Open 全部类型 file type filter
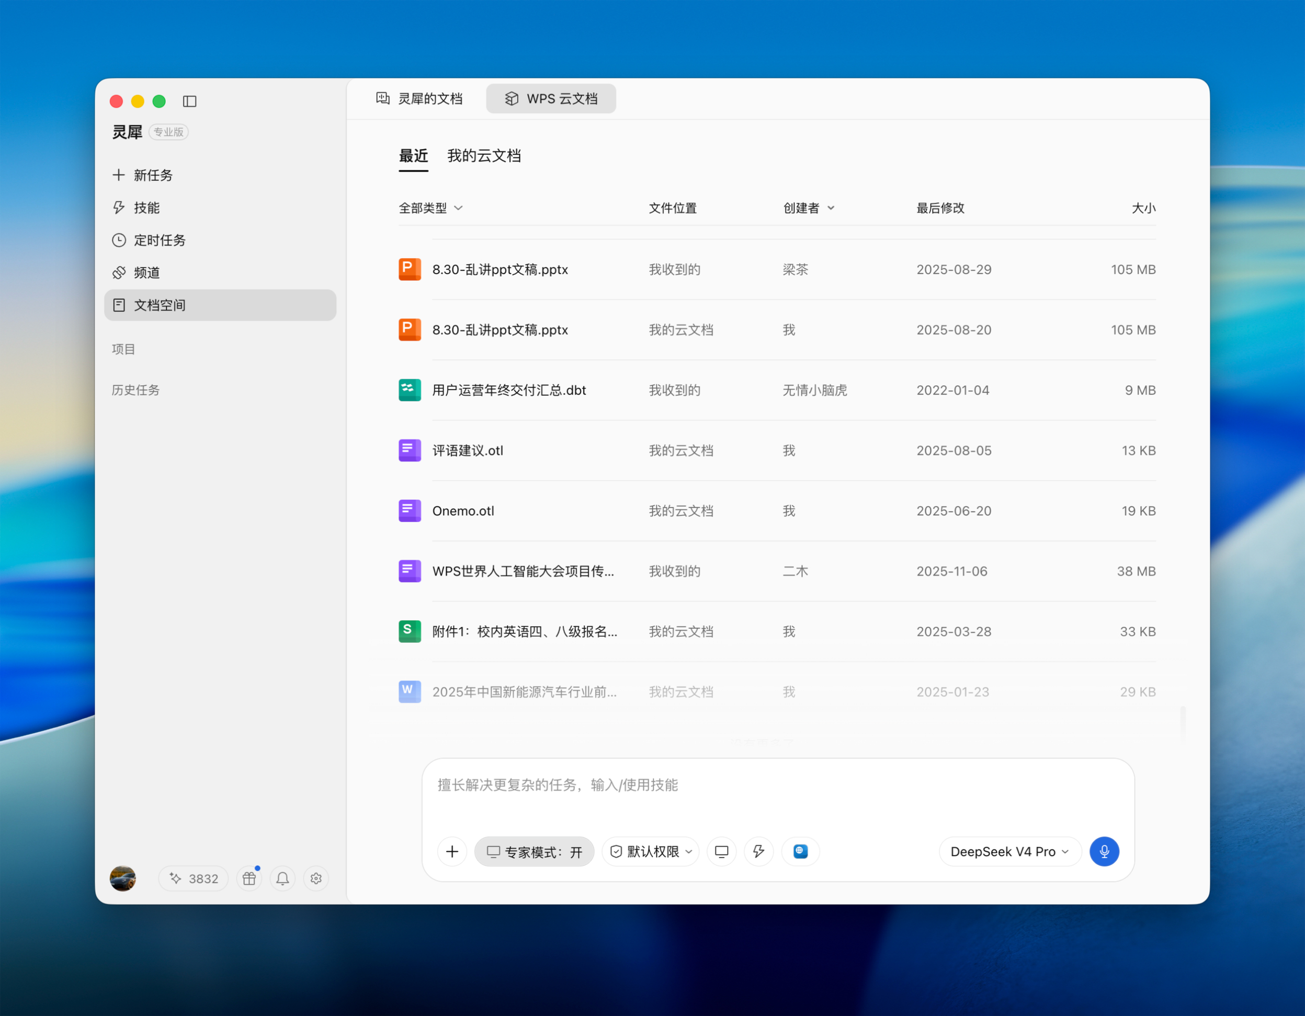 pyautogui.click(x=431, y=207)
